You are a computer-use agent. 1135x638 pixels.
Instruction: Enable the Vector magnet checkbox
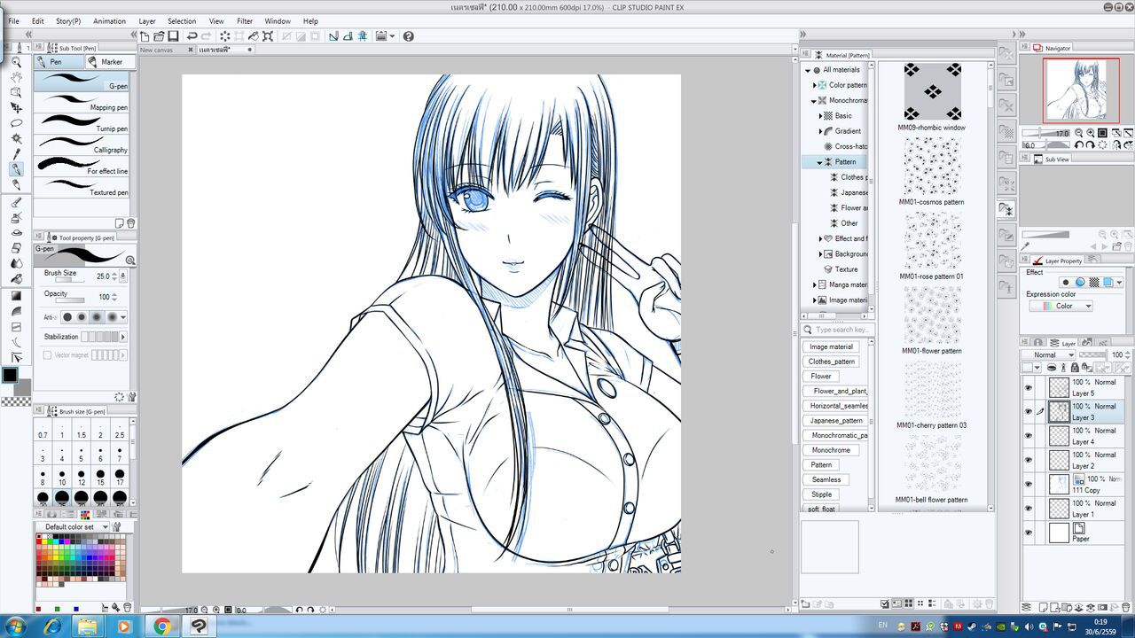click(47, 354)
